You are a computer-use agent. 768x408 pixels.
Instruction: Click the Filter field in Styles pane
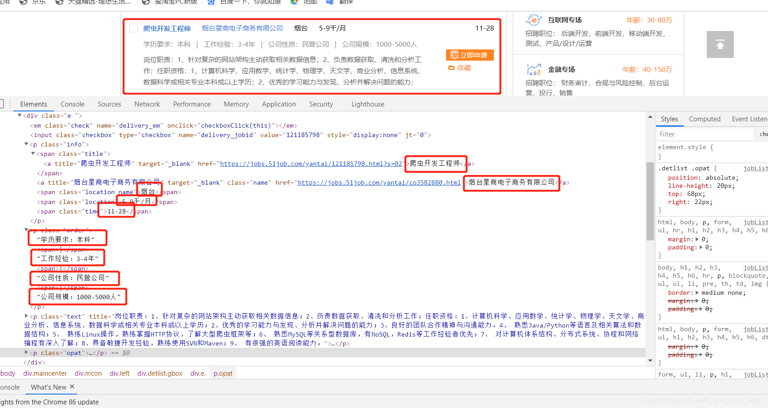tap(705, 134)
